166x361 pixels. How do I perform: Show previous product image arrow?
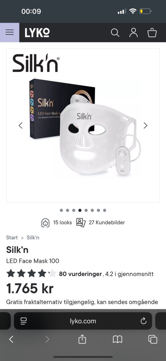pyautogui.click(x=21, y=126)
